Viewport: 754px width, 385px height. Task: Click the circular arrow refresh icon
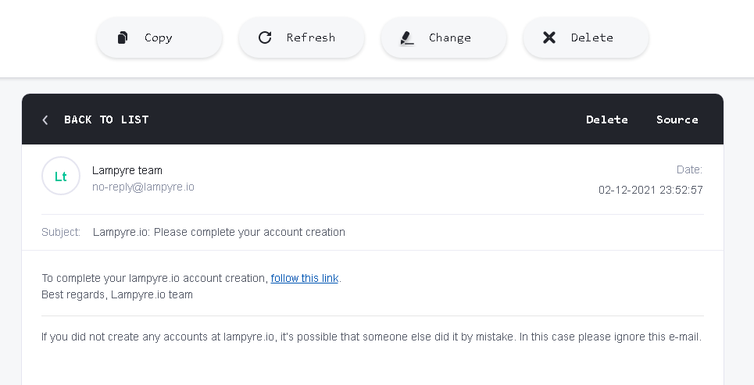point(265,37)
